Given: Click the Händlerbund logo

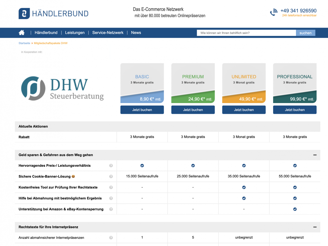Looking at the screenshot, I should click(53, 14).
